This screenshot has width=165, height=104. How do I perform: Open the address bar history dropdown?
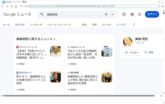pos(158,6)
